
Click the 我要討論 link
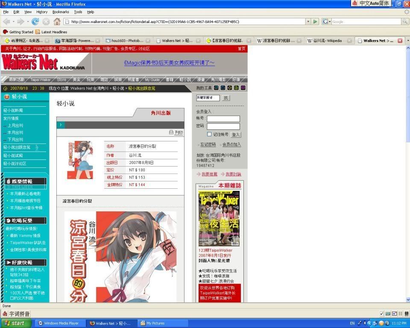click(233, 174)
